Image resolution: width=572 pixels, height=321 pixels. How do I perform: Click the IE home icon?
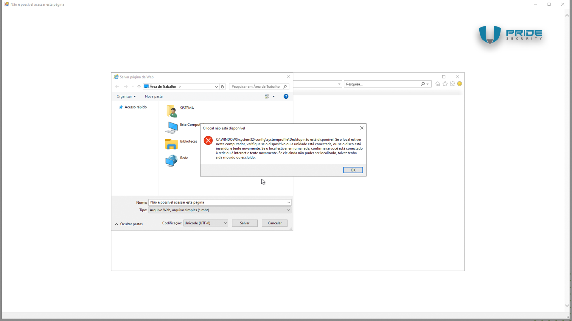(x=438, y=84)
